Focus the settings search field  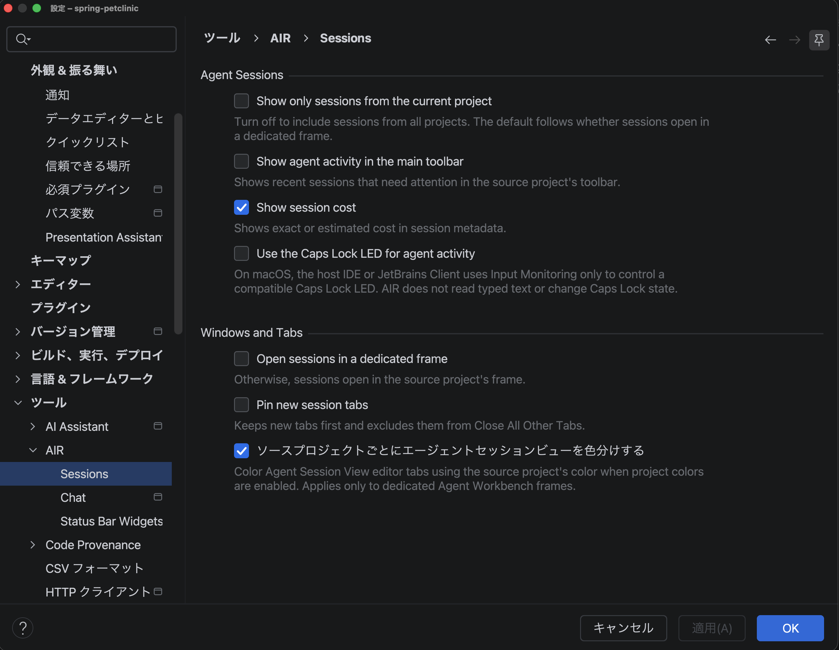[x=91, y=39]
